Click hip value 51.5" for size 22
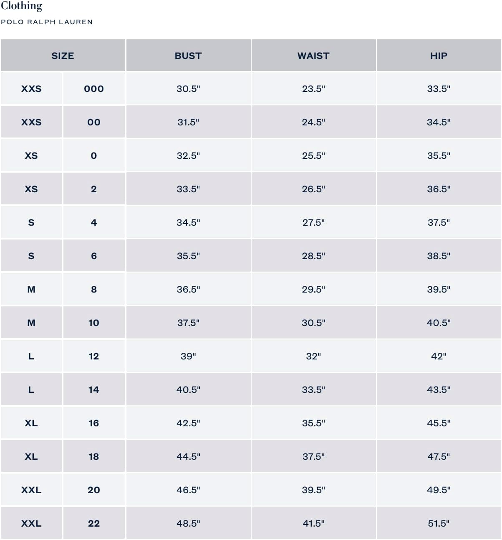 point(439,523)
